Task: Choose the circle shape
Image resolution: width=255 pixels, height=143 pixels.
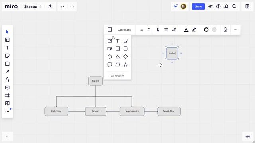Action: 110,56
